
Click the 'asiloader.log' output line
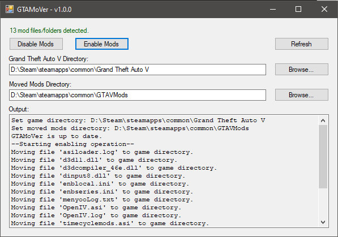coord(102,152)
